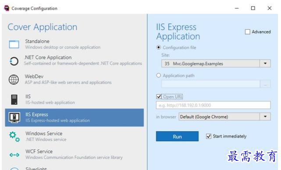Select the WCF Service arrows icon

14,155
